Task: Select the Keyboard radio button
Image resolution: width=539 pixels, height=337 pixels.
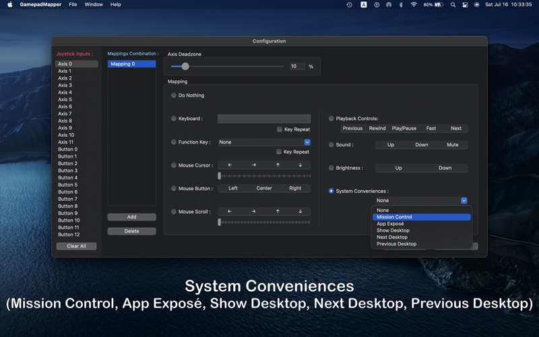Action: click(x=174, y=119)
